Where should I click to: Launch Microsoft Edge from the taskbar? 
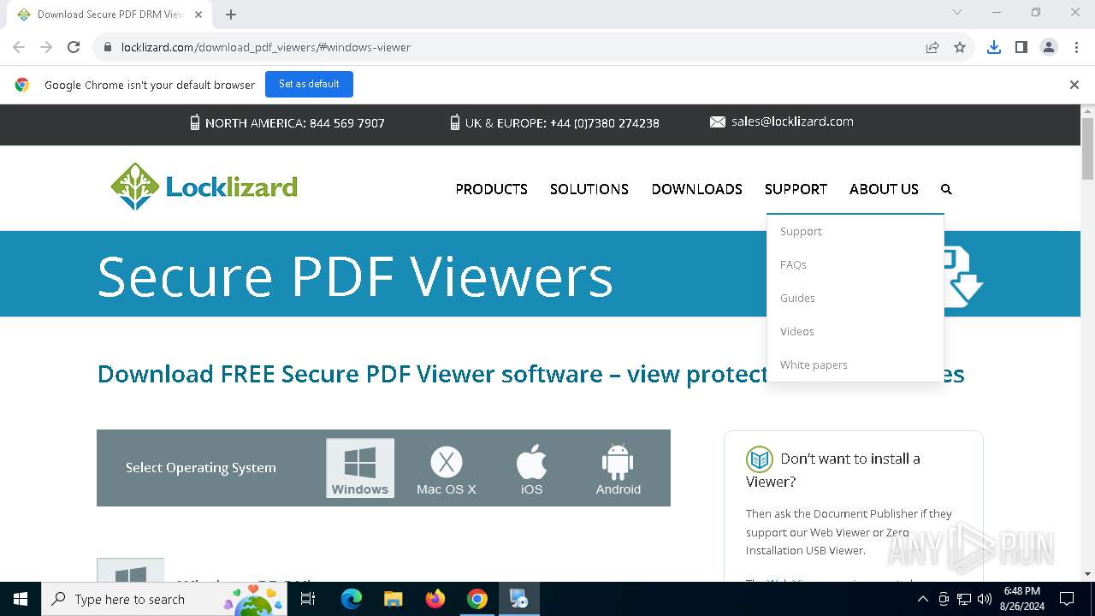(x=352, y=599)
